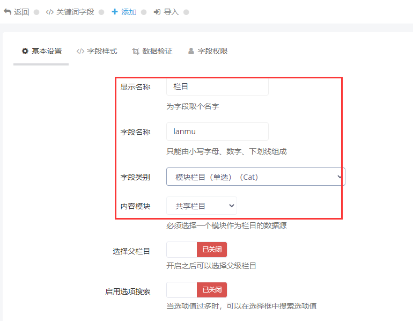Viewport: 413px width, 321px height.
Task: Switch to the 字段权限 tab
Action: tap(208, 51)
